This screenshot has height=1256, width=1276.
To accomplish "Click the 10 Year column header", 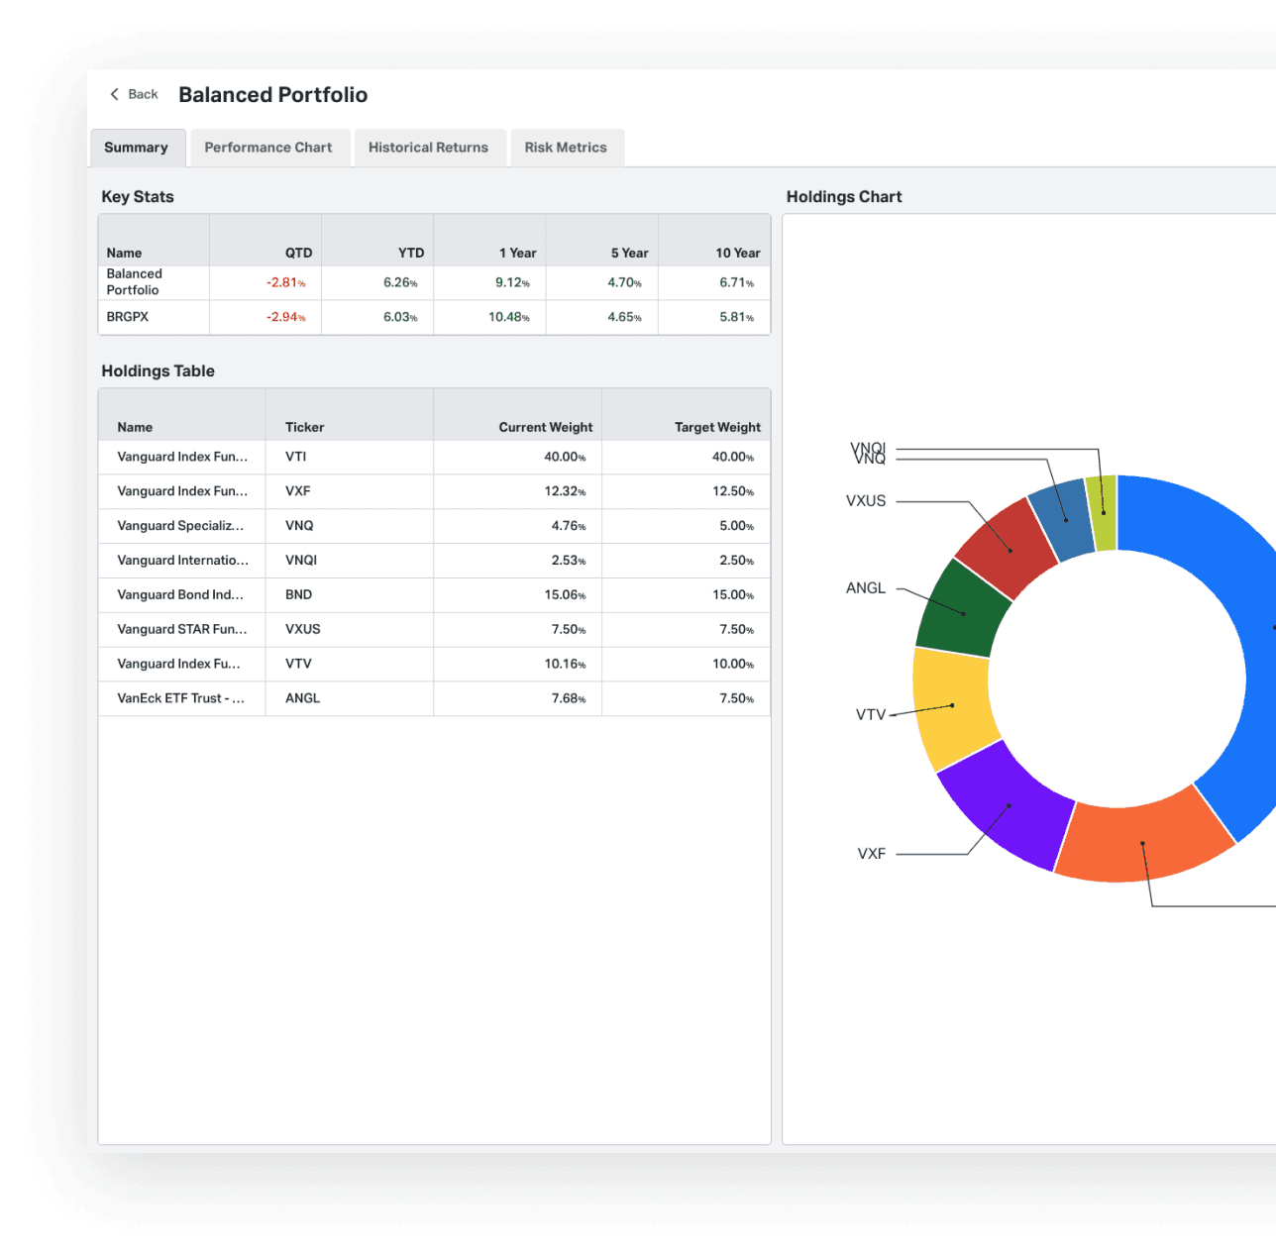I will click(x=738, y=253).
